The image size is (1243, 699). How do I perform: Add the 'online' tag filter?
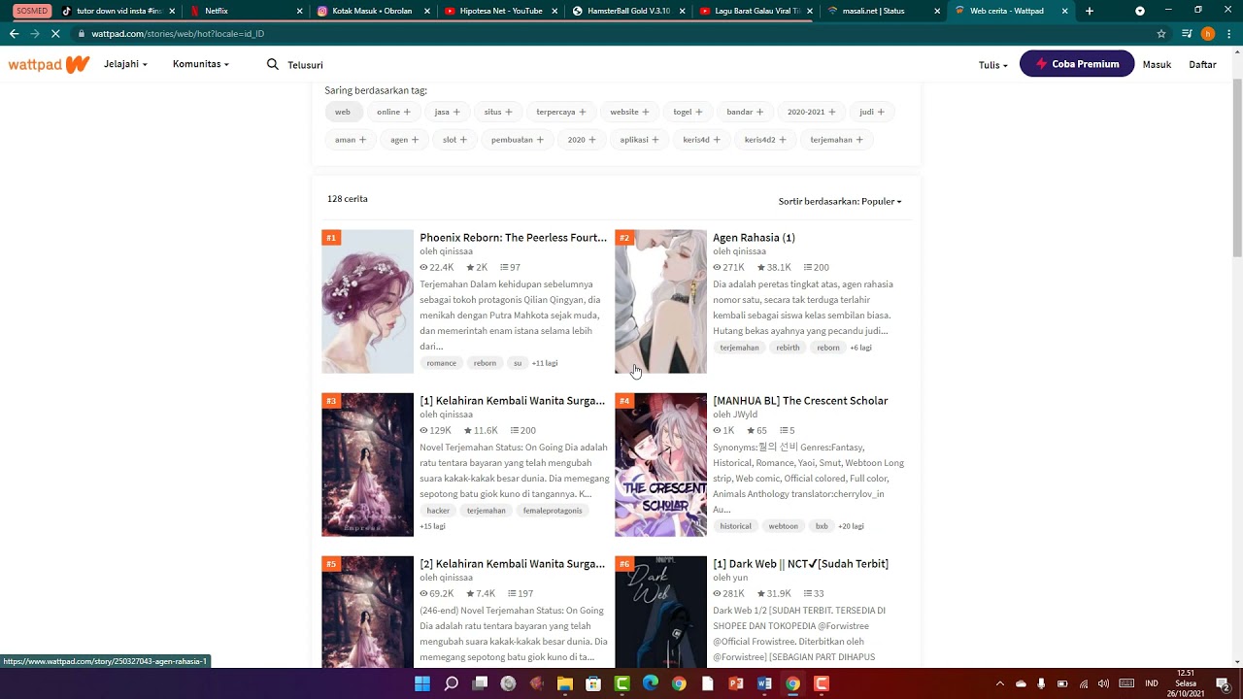pyautogui.click(x=393, y=112)
